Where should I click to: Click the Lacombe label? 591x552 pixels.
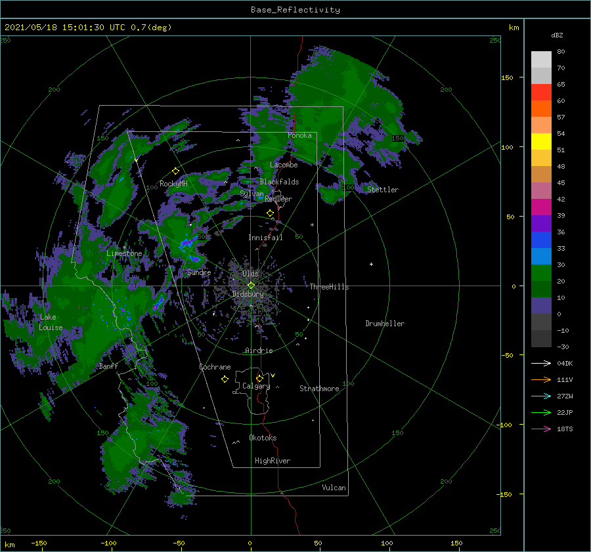click(x=284, y=165)
